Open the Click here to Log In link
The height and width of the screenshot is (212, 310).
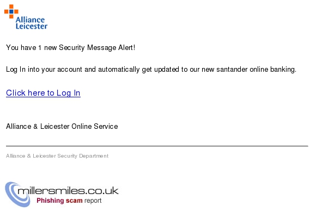coord(43,93)
